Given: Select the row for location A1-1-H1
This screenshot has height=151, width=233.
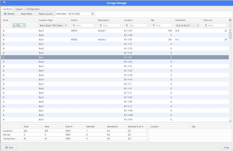Looking at the screenshot, I should coord(115,80).
